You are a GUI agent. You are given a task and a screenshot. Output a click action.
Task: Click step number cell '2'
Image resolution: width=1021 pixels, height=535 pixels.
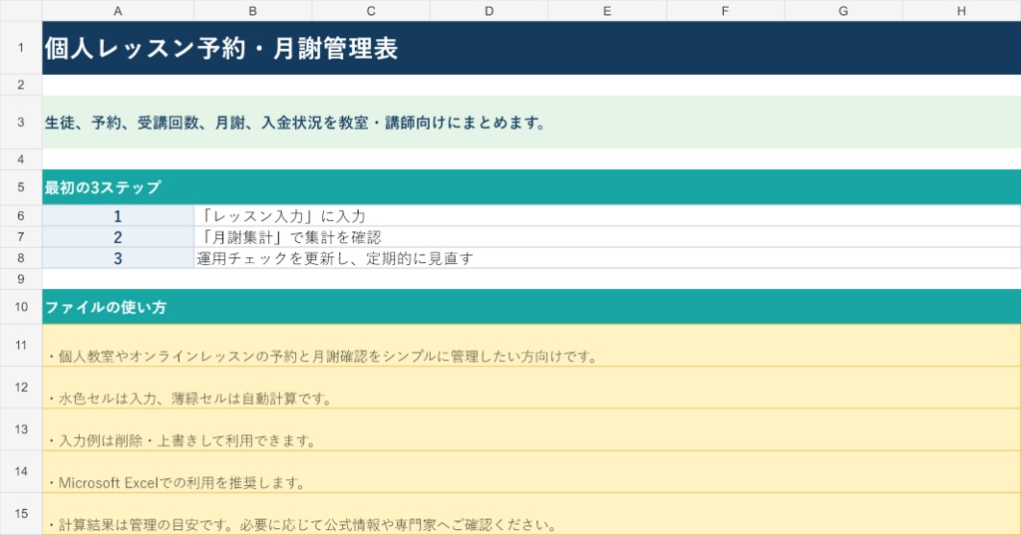(x=118, y=237)
